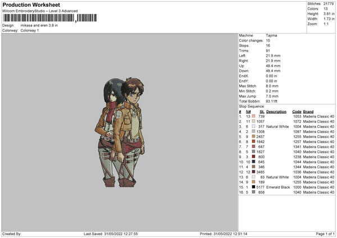Pick the tan swatch in stop row 5

pyautogui.click(x=254, y=136)
